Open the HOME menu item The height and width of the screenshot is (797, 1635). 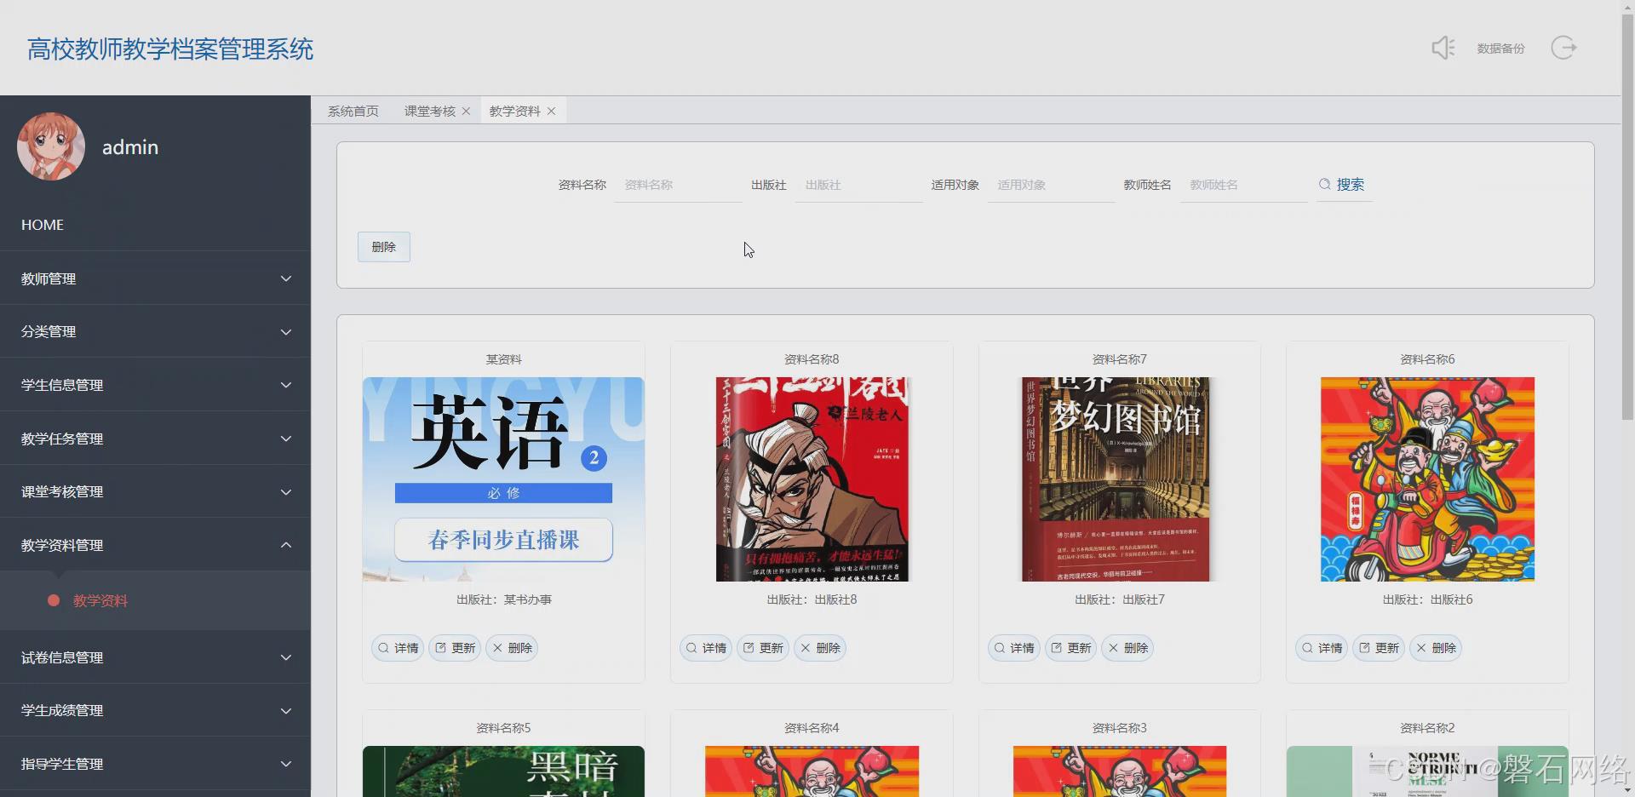155,225
